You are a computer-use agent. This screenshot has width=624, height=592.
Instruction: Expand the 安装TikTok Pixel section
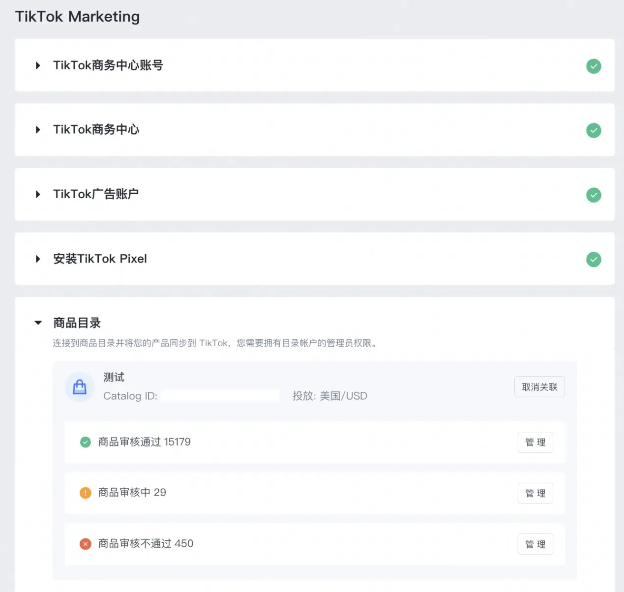(x=38, y=259)
